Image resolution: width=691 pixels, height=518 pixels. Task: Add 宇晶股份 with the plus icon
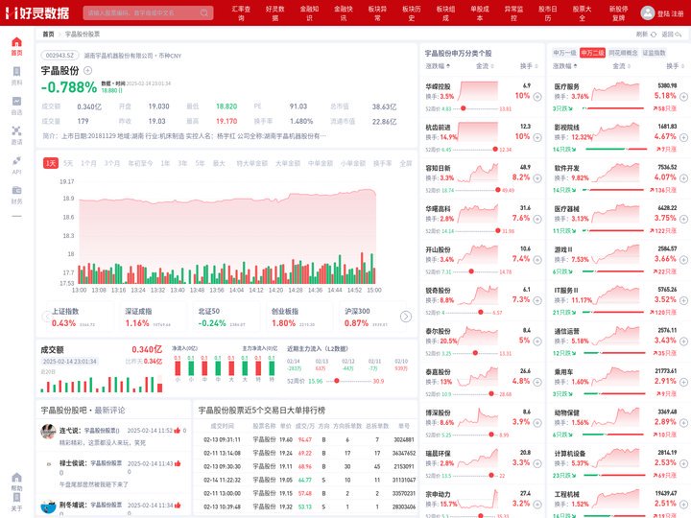tap(87, 70)
